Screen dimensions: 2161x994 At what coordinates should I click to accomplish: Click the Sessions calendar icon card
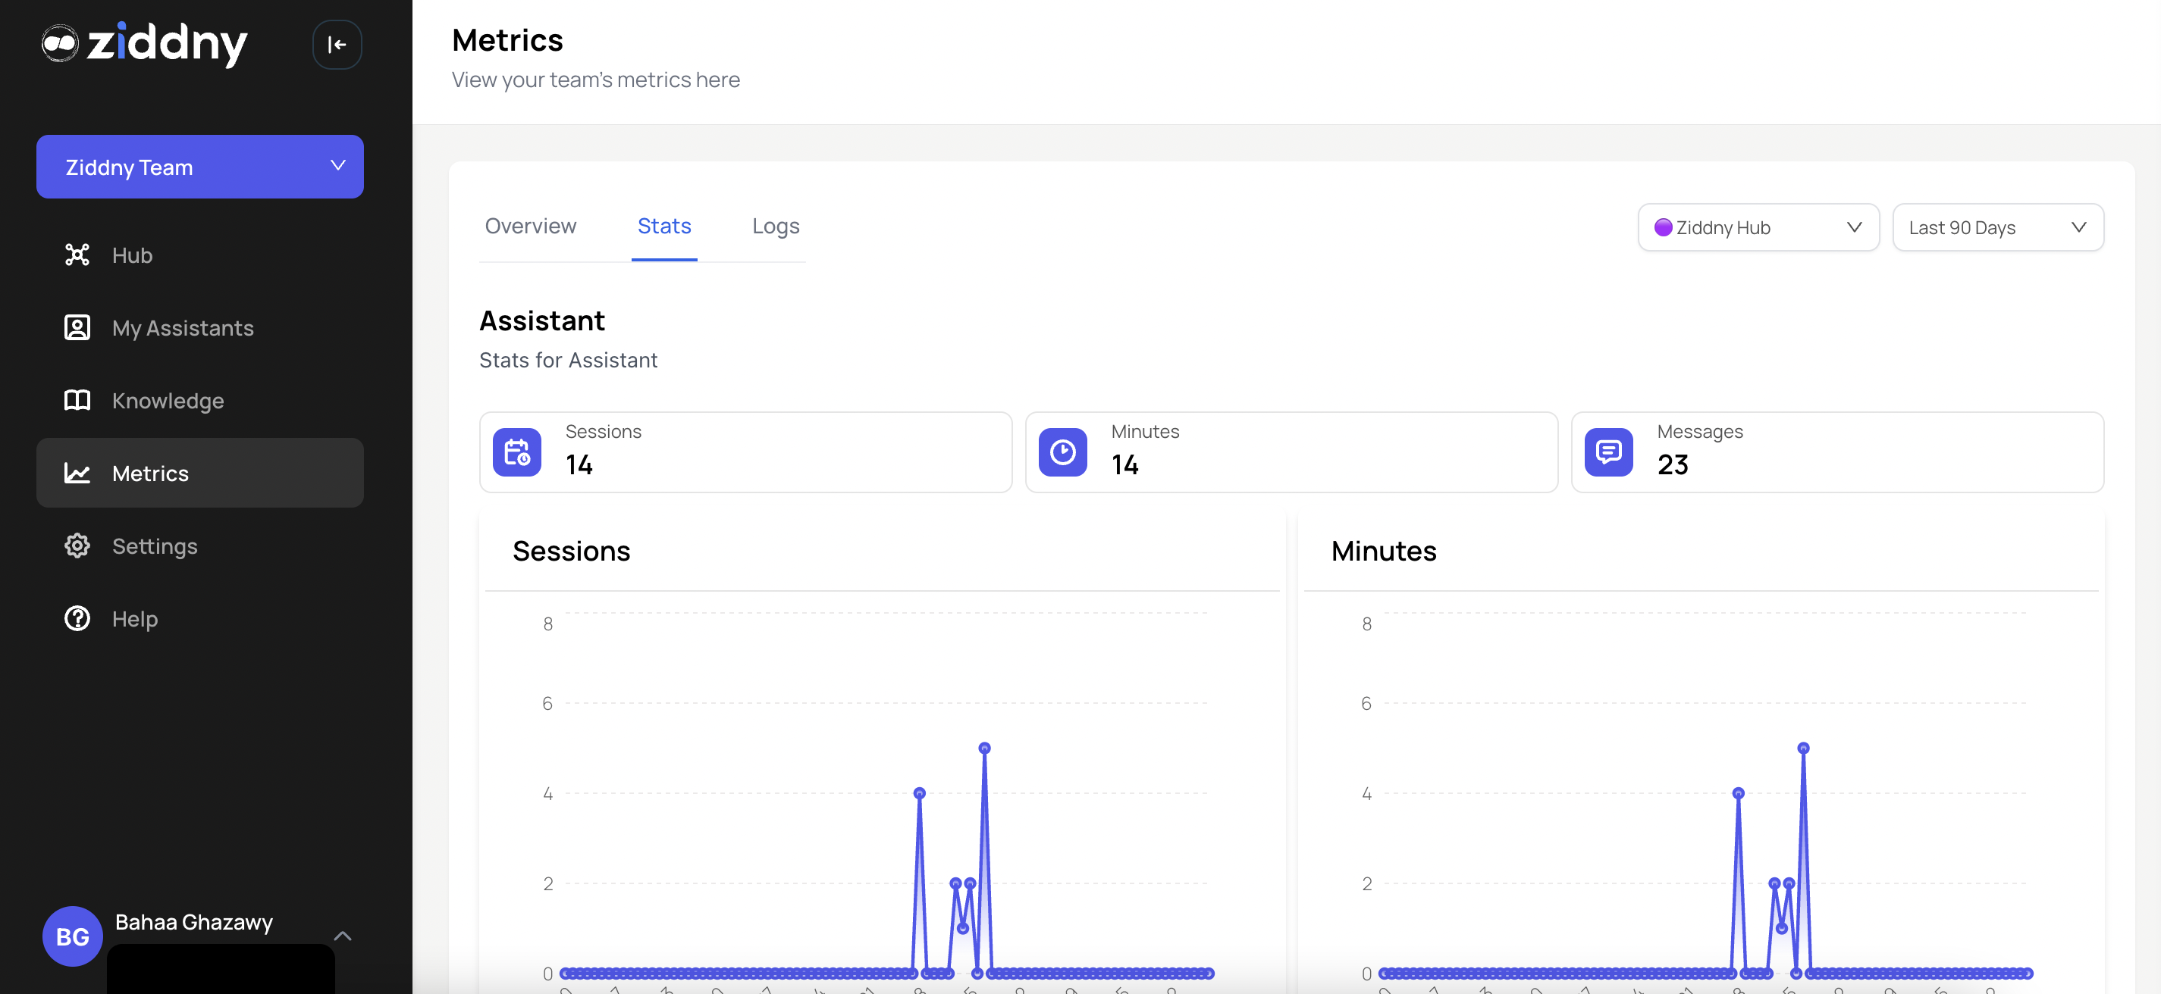pos(517,452)
